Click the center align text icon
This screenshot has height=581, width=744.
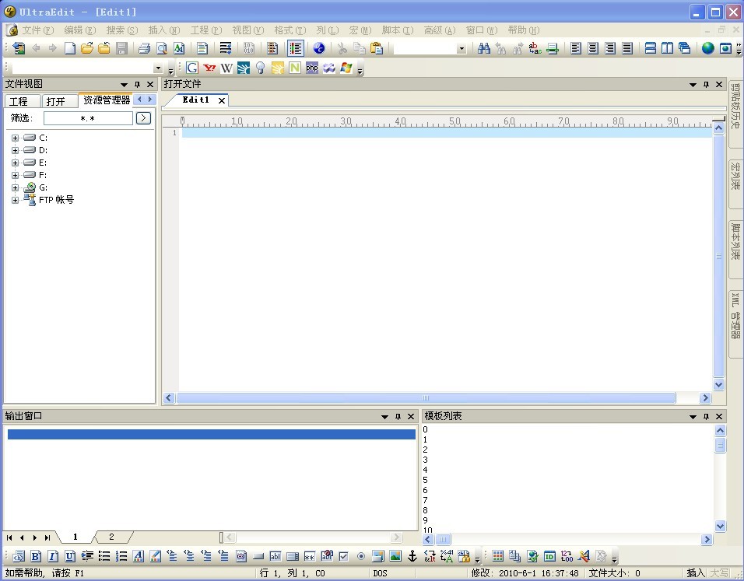click(593, 48)
